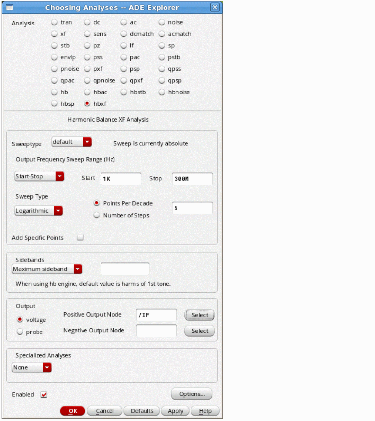Select the qpxf analysis option

(124, 80)
